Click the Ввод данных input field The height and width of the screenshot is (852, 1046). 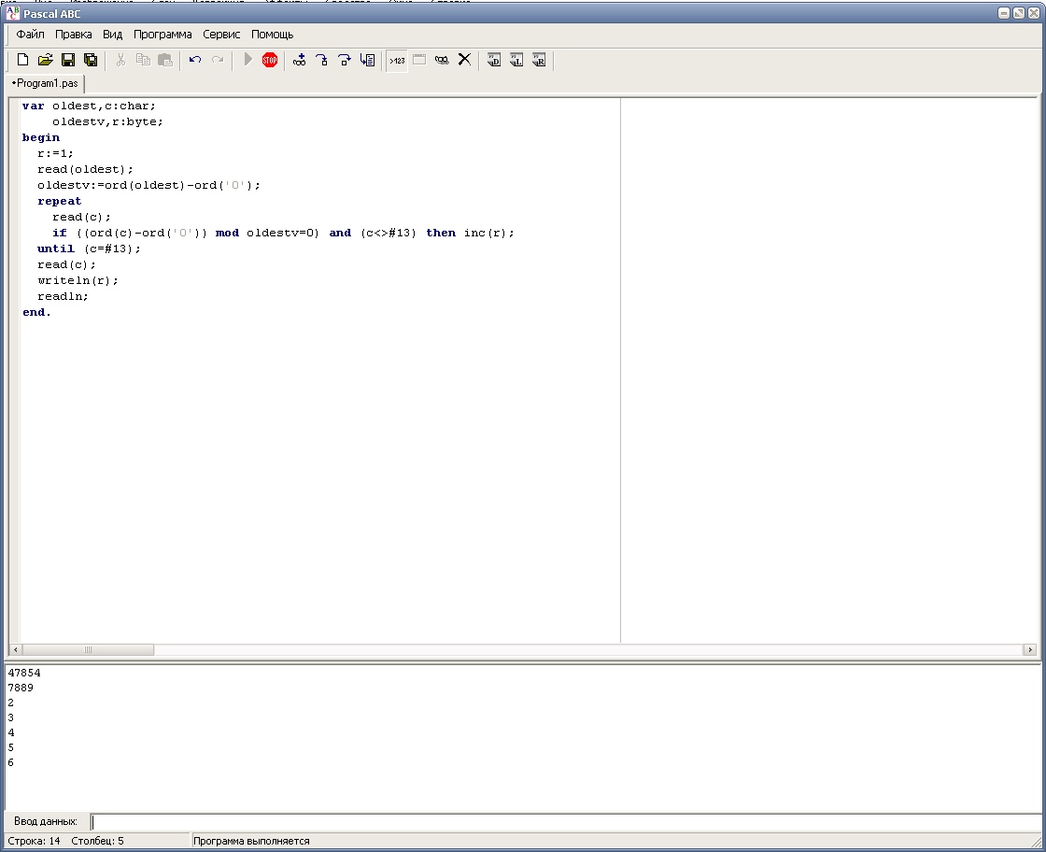coord(560,822)
